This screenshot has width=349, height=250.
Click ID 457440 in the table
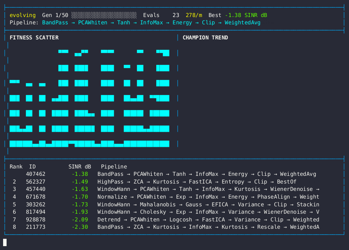pyautogui.click(x=36, y=189)
